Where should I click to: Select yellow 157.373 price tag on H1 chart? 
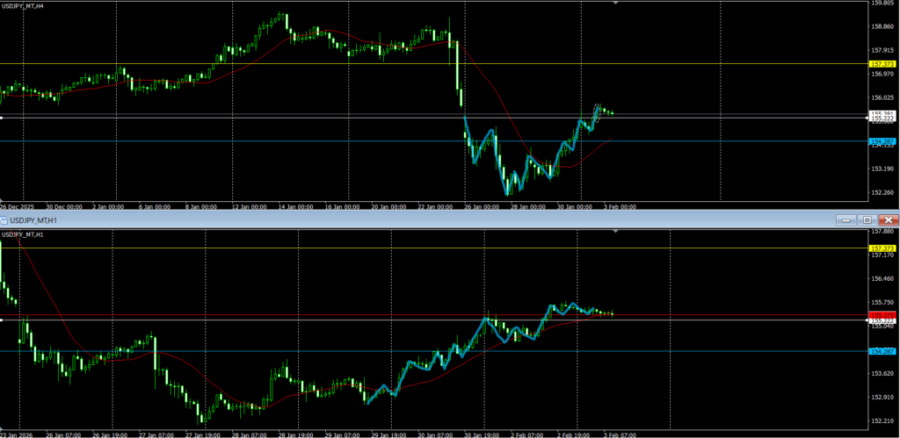[882, 248]
